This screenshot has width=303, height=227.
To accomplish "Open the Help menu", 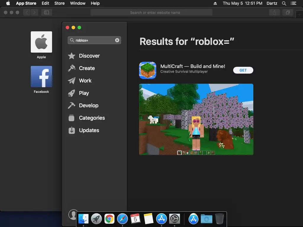I will pyautogui.click(x=95, y=3).
